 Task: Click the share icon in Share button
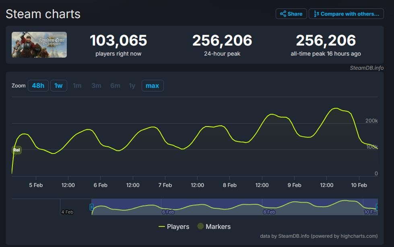[283, 14]
